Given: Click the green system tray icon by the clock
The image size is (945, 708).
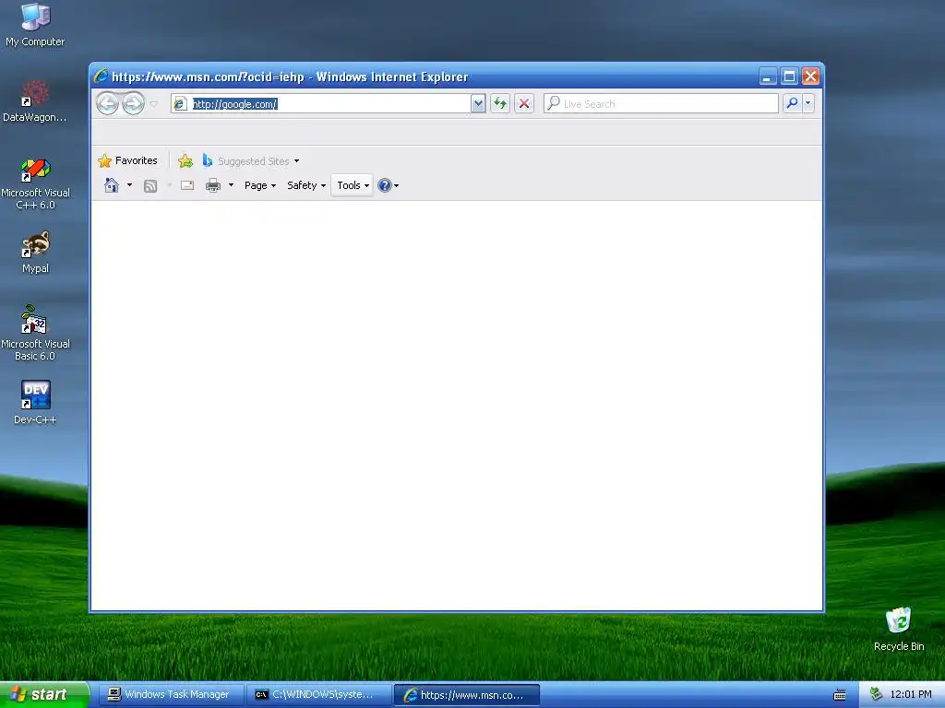Looking at the screenshot, I should [x=876, y=695].
